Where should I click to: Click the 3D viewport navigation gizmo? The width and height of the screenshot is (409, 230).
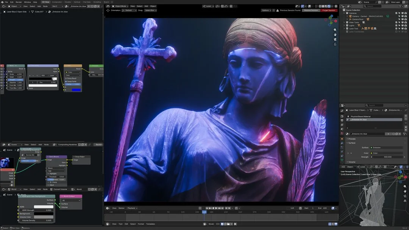[x=331, y=20]
